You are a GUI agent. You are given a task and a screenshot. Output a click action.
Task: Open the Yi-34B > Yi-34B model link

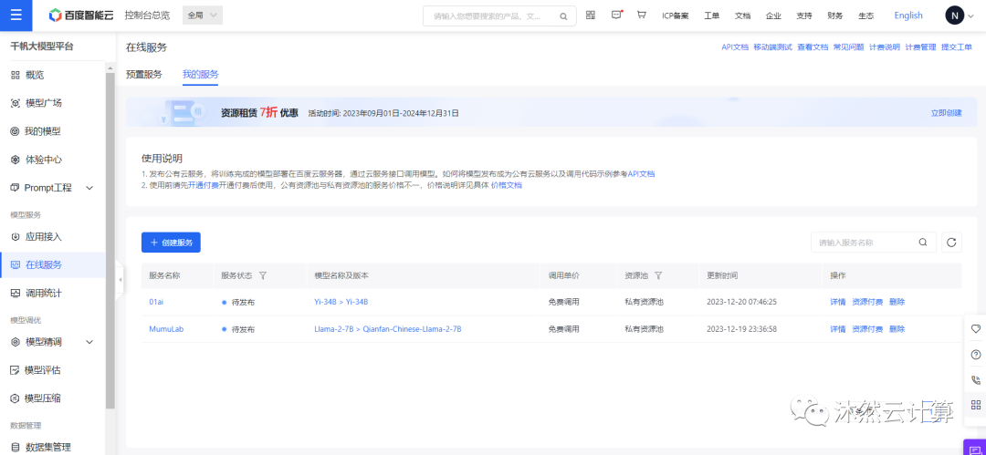[x=341, y=302]
